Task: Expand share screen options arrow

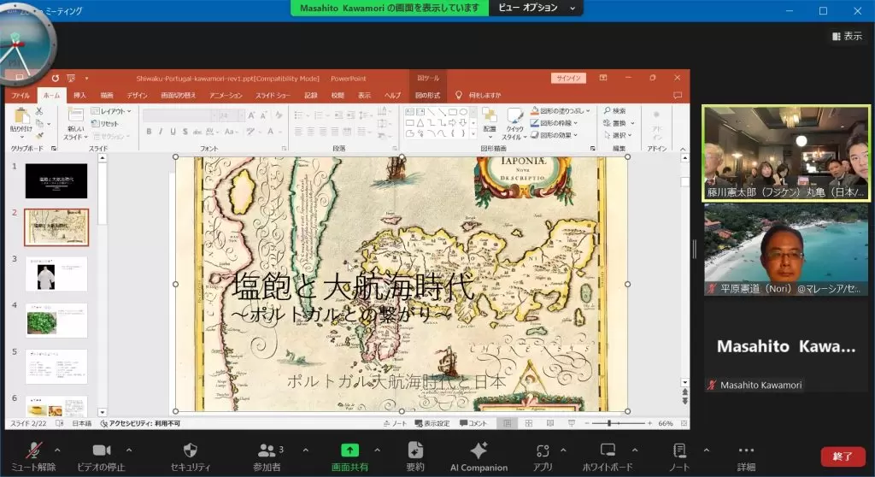Action: (377, 450)
